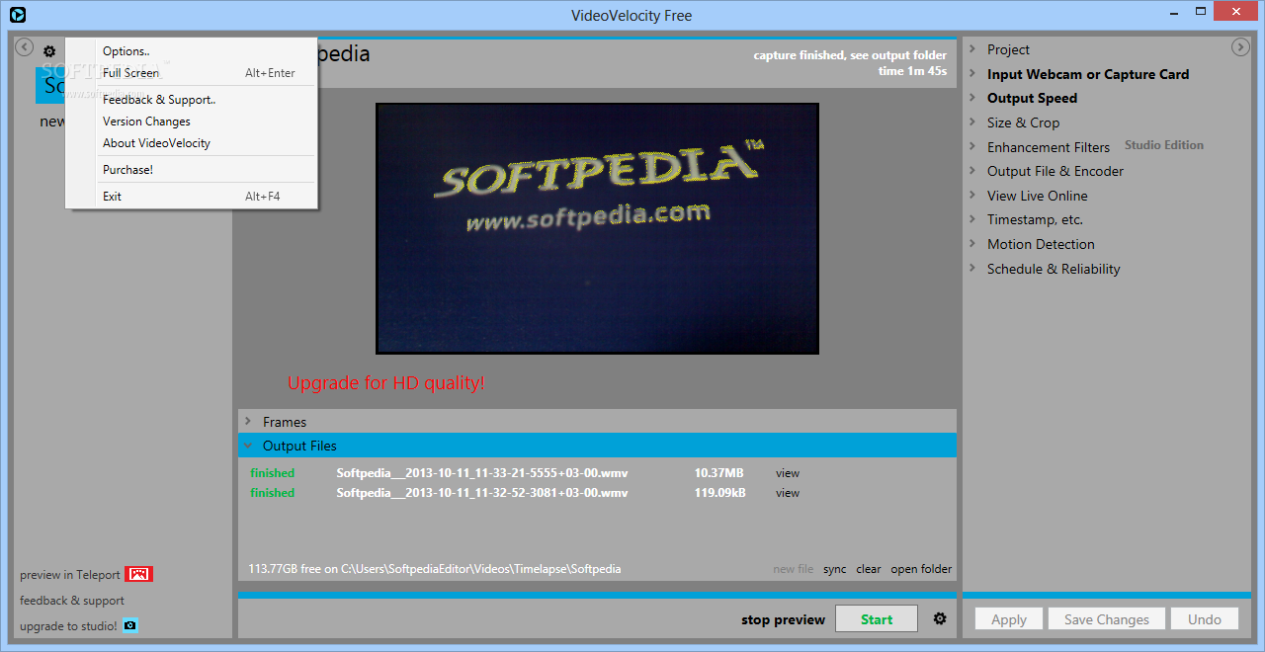The height and width of the screenshot is (652, 1265).
Task: Click Upgrade for HD quality! text
Action: pyautogui.click(x=386, y=382)
